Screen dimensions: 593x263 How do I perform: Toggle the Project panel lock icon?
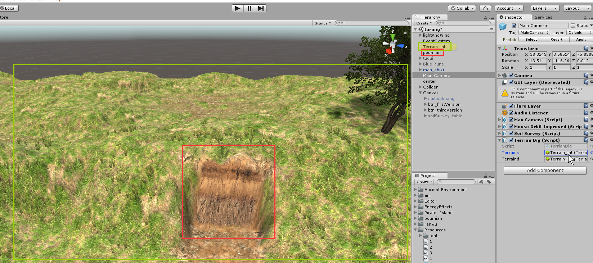[x=485, y=176]
